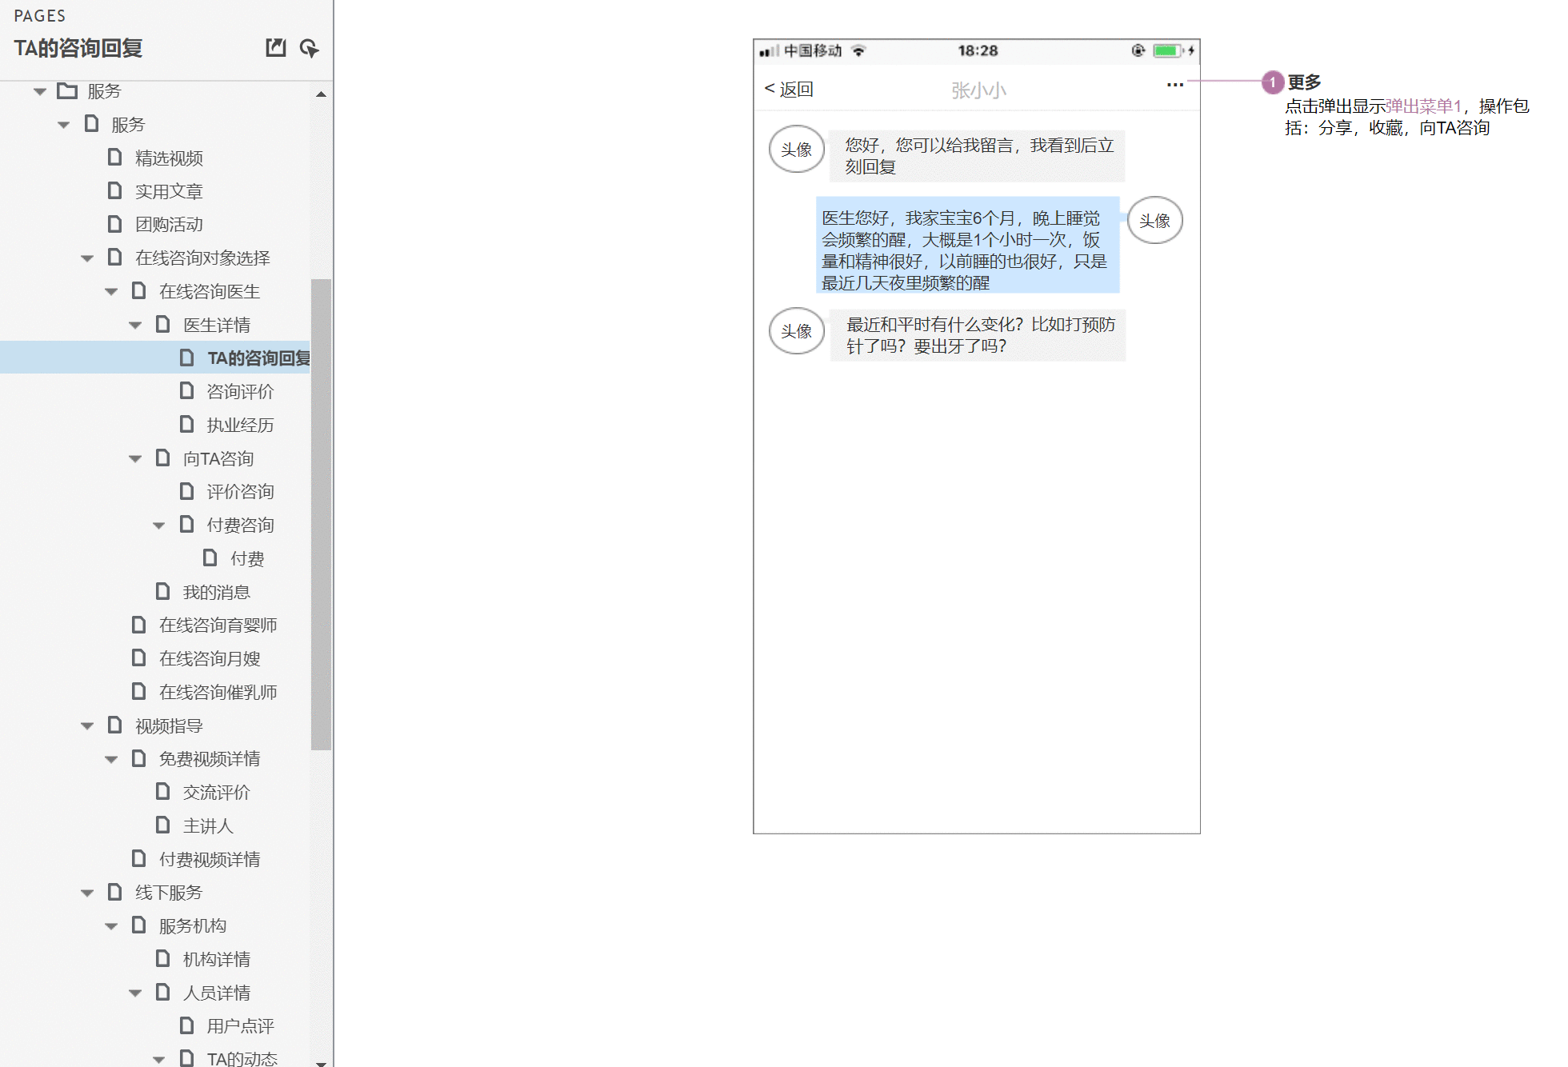Open the 执业经历 page
This screenshot has height=1067, width=1568.
click(x=240, y=426)
